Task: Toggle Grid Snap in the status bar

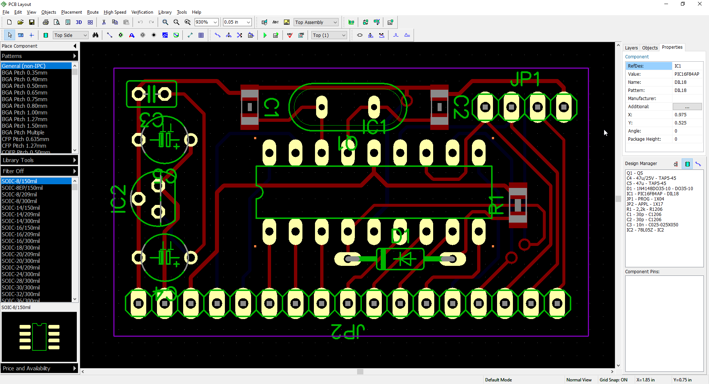Action: 614,380
